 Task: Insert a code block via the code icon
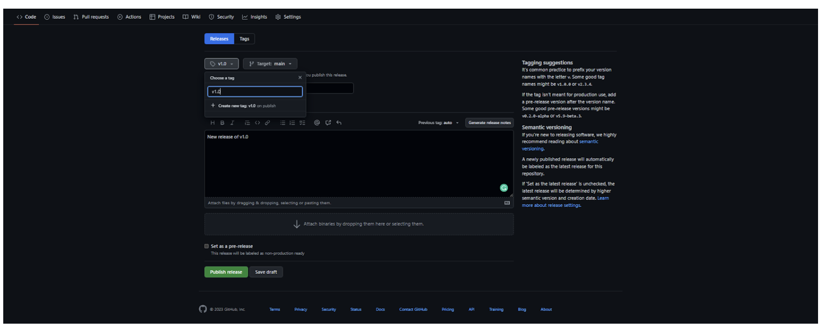[257, 123]
